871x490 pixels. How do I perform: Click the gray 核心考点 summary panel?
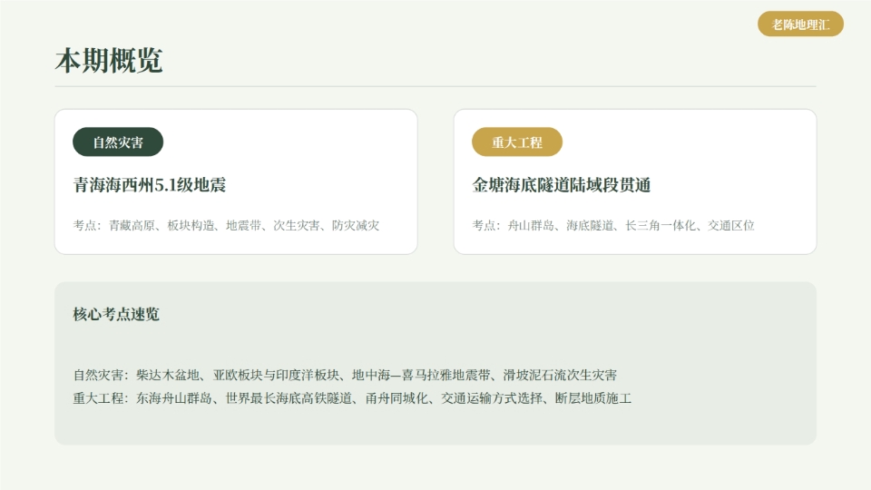[435, 363]
